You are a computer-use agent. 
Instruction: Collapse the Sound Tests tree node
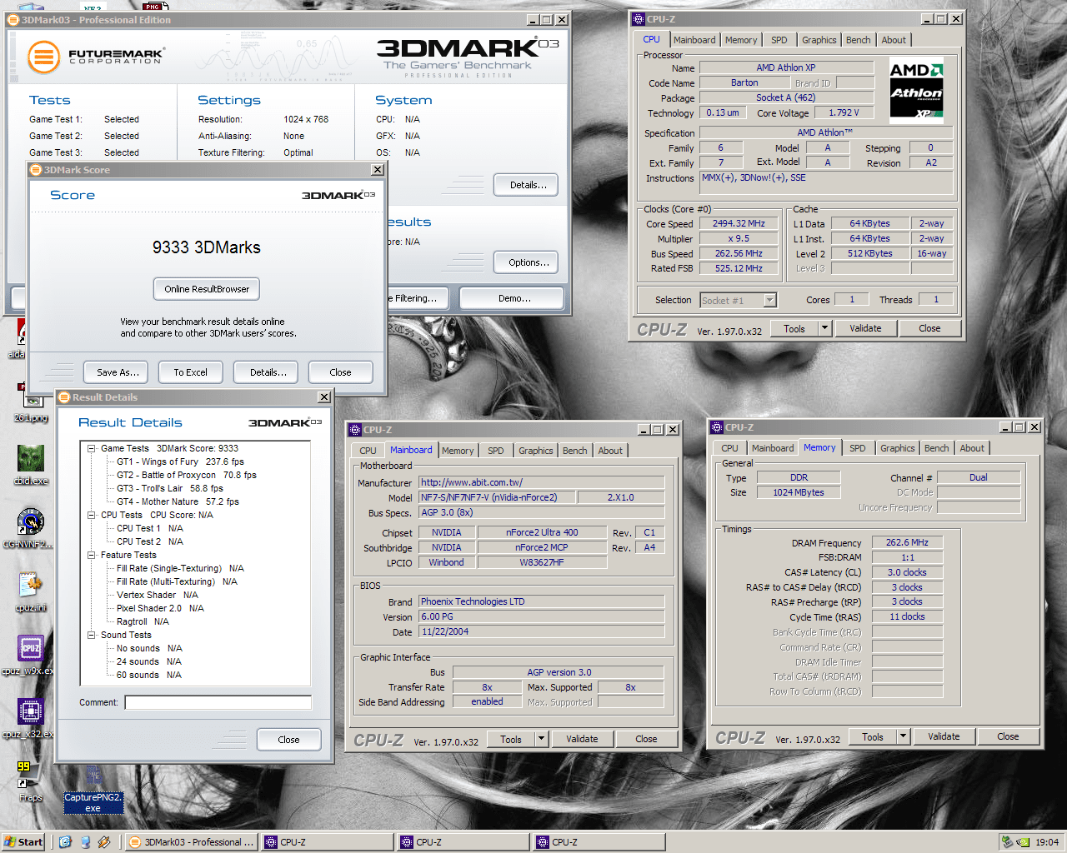pos(91,635)
